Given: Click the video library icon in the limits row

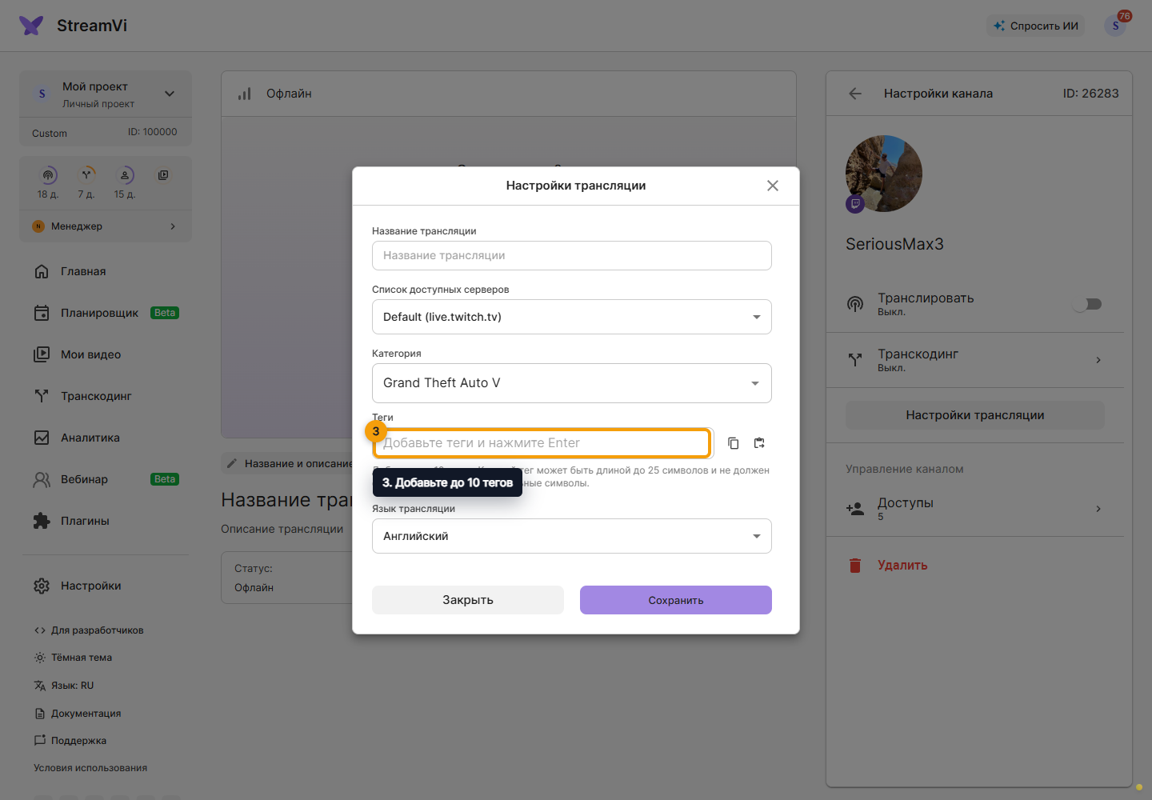Looking at the screenshot, I should [x=163, y=175].
